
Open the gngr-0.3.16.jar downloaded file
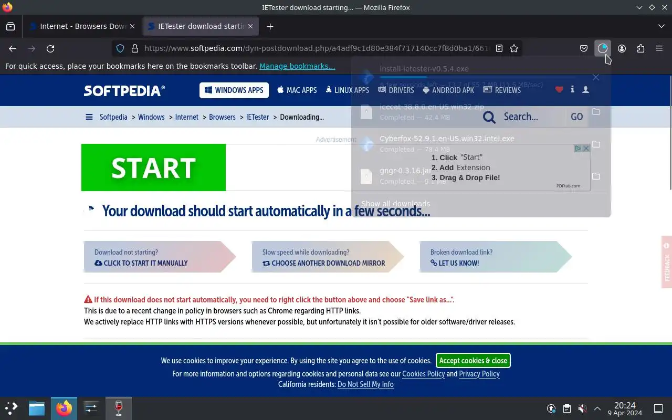pyautogui.click(x=470, y=176)
